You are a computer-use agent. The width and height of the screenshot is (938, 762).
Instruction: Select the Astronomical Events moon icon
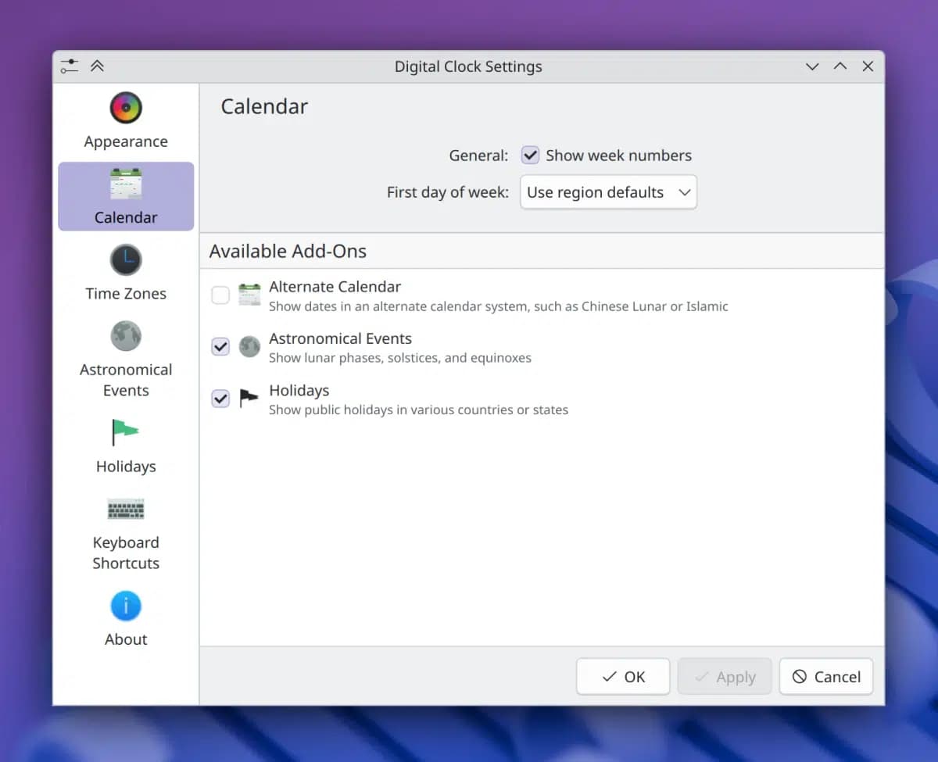pyautogui.click(x=126, y=336)
